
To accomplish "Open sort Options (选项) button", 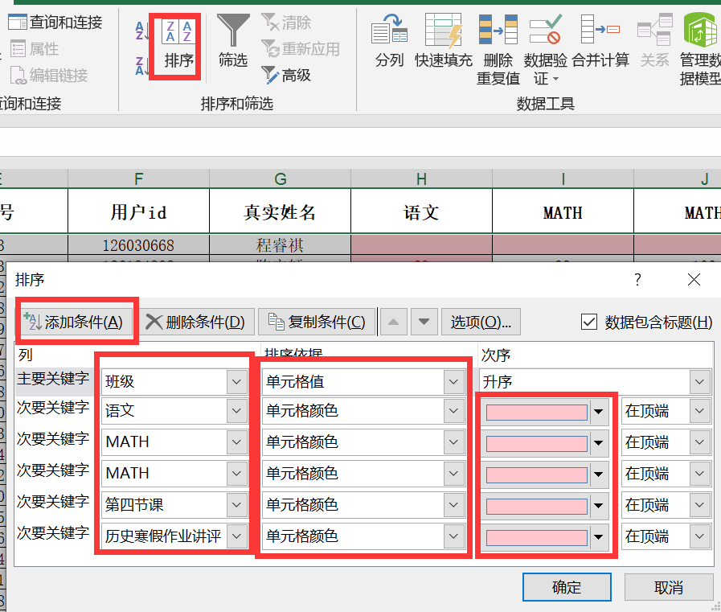I will point(481,322).
